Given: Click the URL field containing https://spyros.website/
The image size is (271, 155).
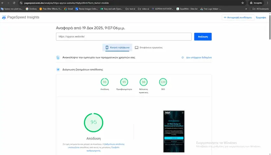Looking at the screenshot, I should [124, 36].
